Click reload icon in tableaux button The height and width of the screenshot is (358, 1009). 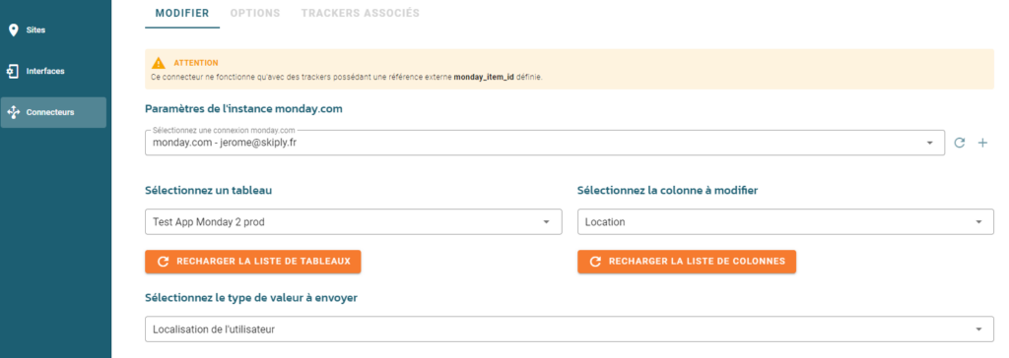[164, 262]
